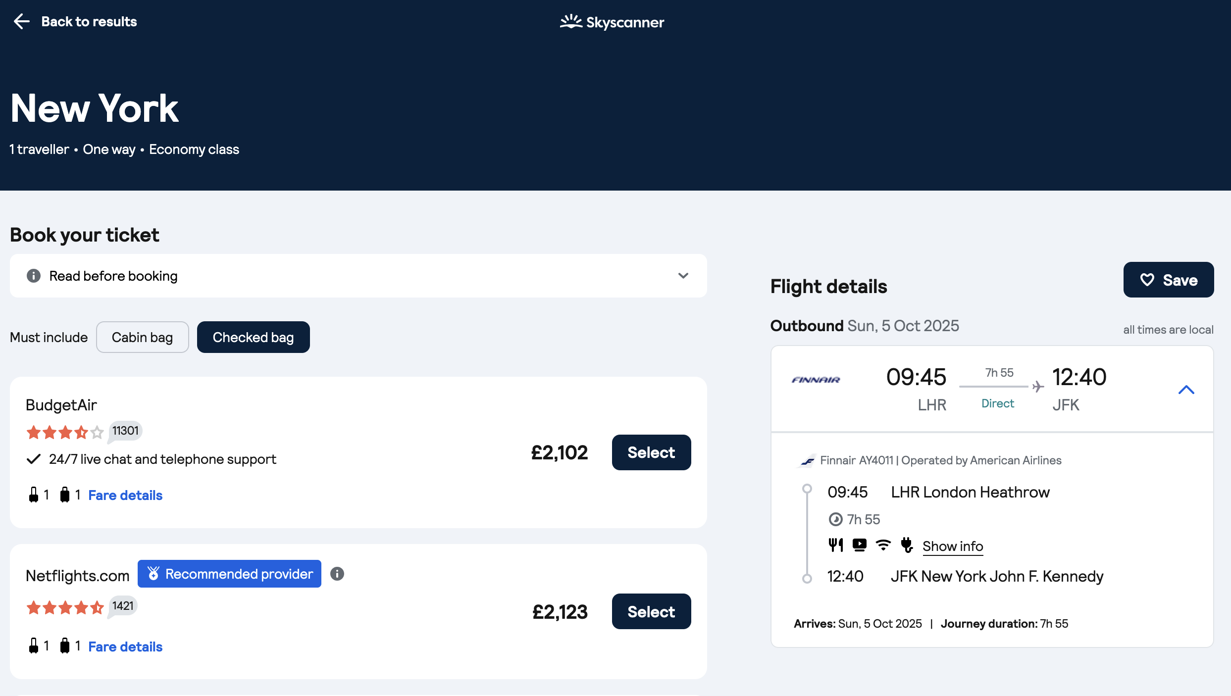Screen dimensions: 1231x696
Task: Click the meal amenity icon
Action: coord(836,546)
